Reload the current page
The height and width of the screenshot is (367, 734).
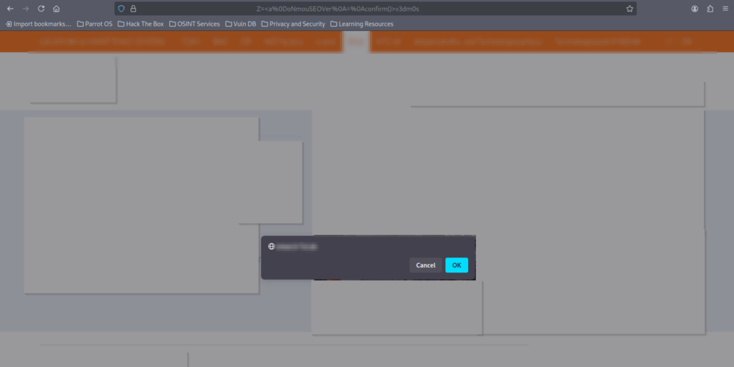[x=41, y=9]
